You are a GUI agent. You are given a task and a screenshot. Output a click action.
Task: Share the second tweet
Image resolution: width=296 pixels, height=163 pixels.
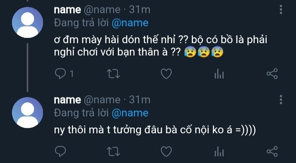pos(272,151)
